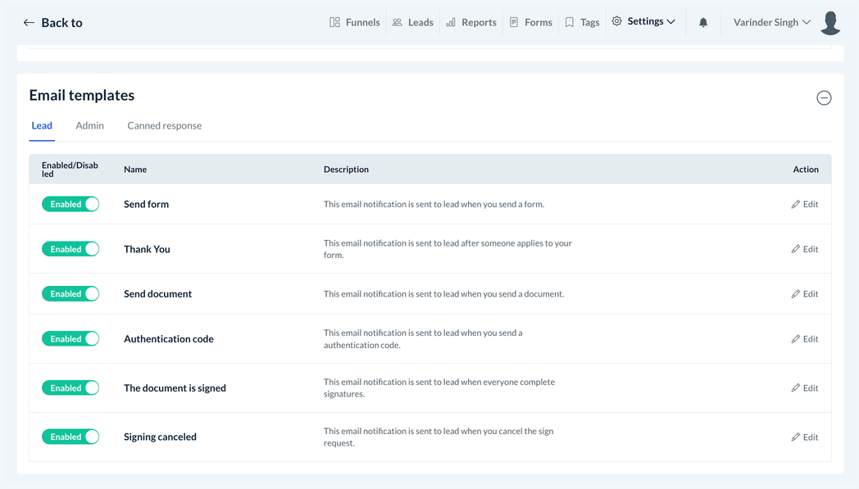Turn off the Thank You toggle
Viewport: 859px width, 489px height.
pos(70,249)
